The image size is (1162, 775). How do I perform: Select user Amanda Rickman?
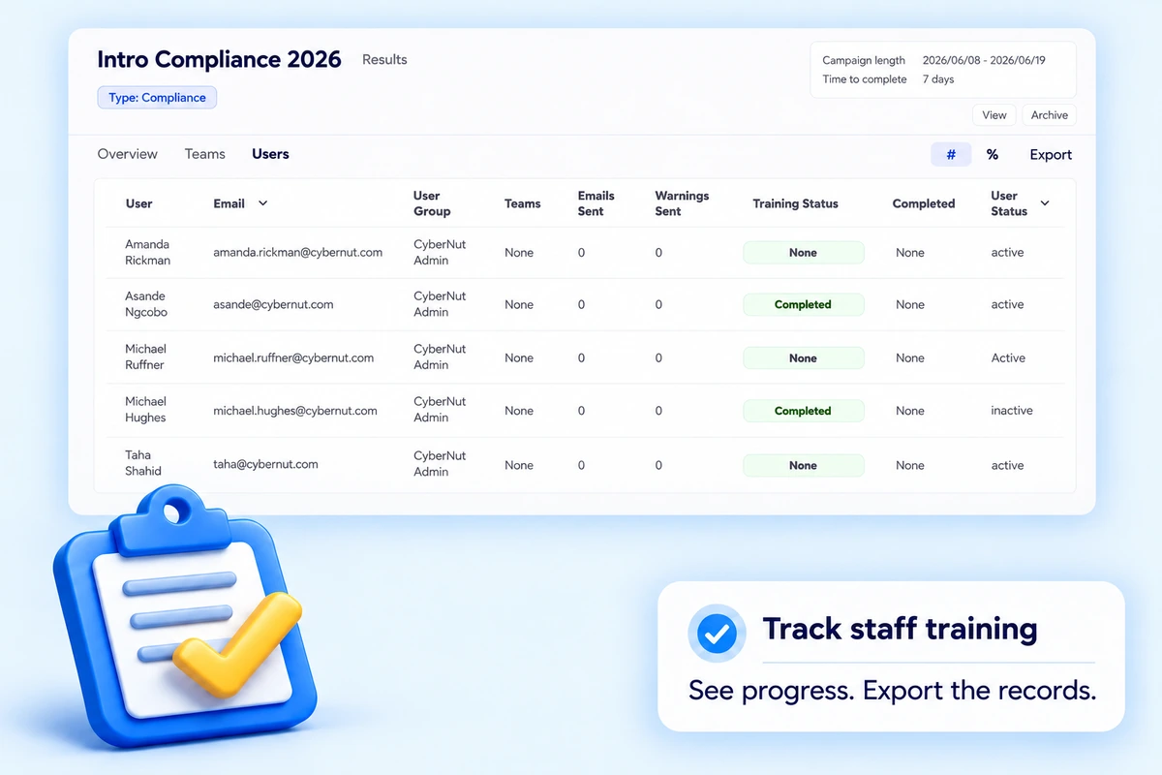click(x=147, y=252)
